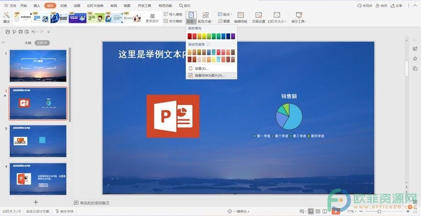421x216 pixels.
Task: Switch to the 审阅 review tab
Action: click(x=114, y=6)
